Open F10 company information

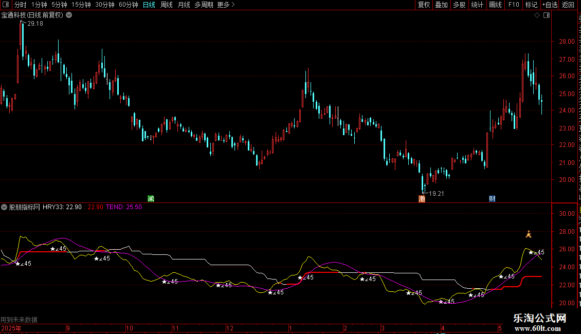point(514,5)
